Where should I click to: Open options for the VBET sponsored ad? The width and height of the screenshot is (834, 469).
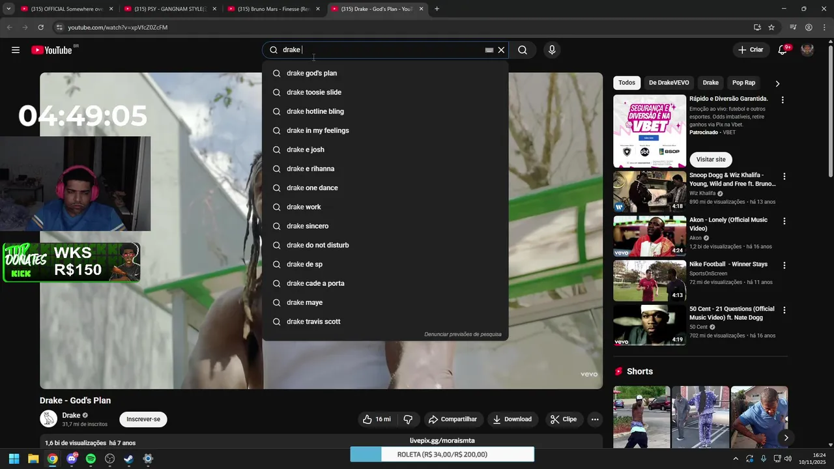click(x=783, y=100)
